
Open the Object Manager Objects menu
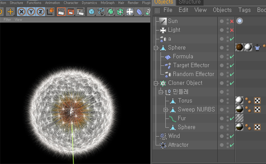(222, 10)
